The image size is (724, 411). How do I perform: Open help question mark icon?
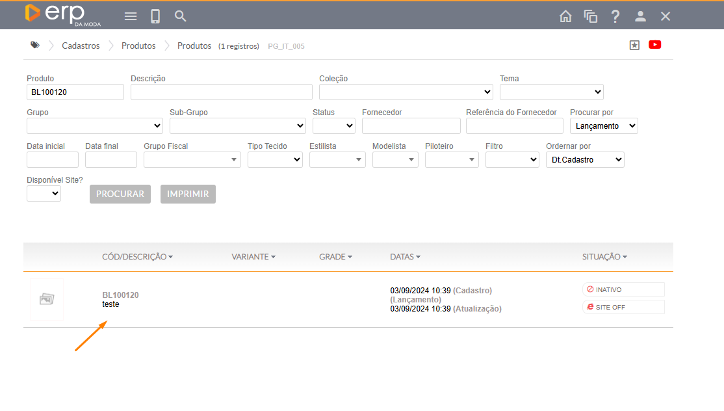coord(615,17)
